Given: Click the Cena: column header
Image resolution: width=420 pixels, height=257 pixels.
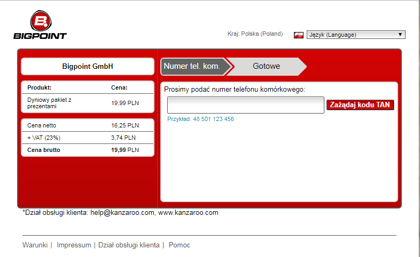Looking at the screenshot, I should click(x=119, y=87).
